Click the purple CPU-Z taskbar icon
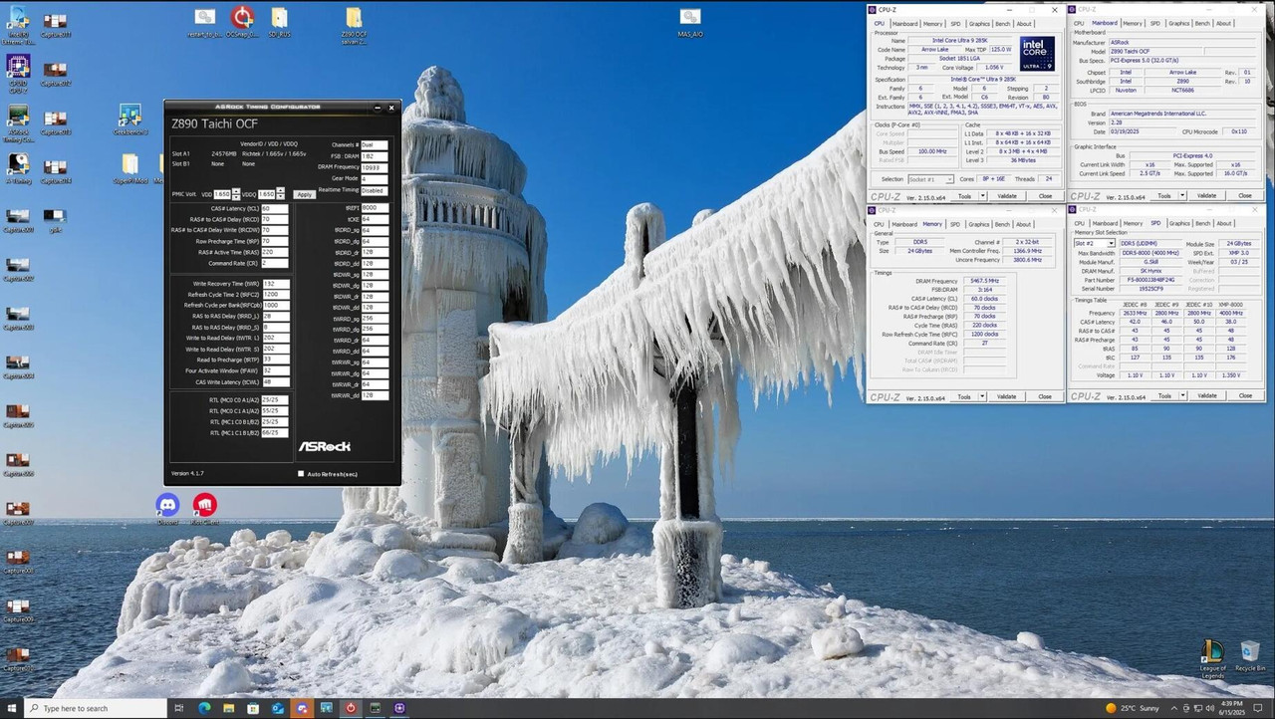 [399, 708]
